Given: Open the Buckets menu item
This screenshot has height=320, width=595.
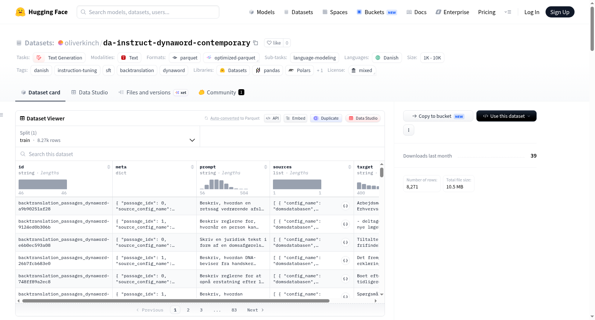Looking at the screenshot, I should (377, 12).
